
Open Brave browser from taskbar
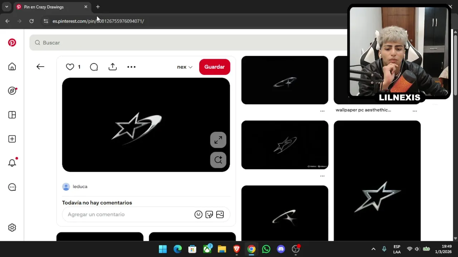(x=237, y=249)
